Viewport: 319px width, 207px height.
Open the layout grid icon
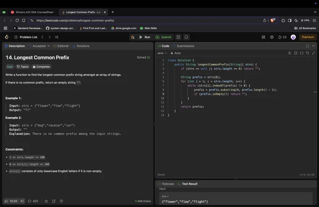tap(263, 37)
